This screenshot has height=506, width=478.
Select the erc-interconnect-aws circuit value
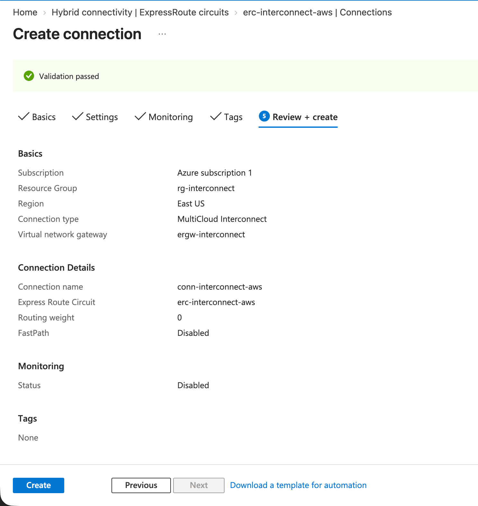point(216,302)
